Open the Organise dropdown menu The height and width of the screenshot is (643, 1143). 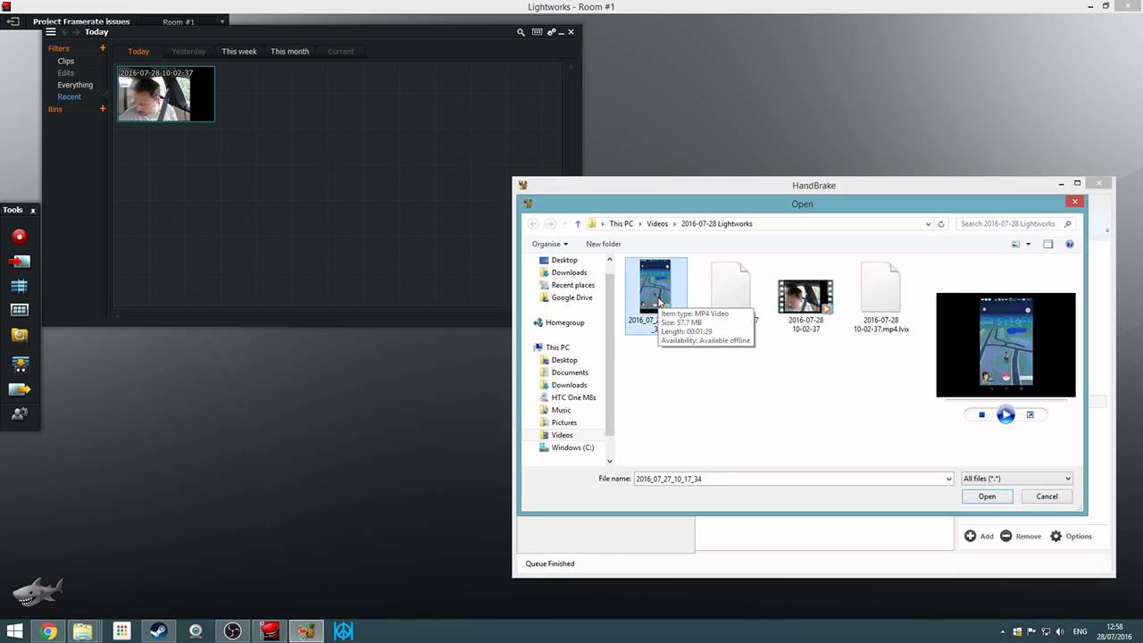click(x=550, y=244)
